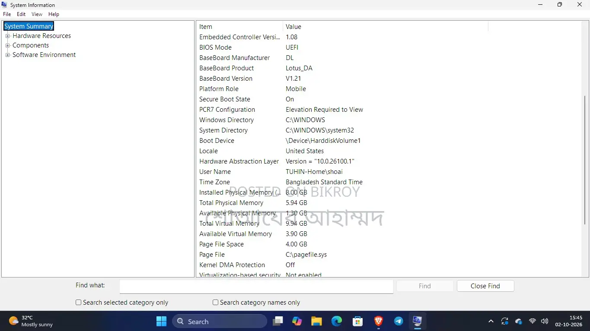Image resolution: width=590 pixels, height=331 pixels.
Task: Click the Close Find button
Action: pyautogui.click(x=485, y=286)
